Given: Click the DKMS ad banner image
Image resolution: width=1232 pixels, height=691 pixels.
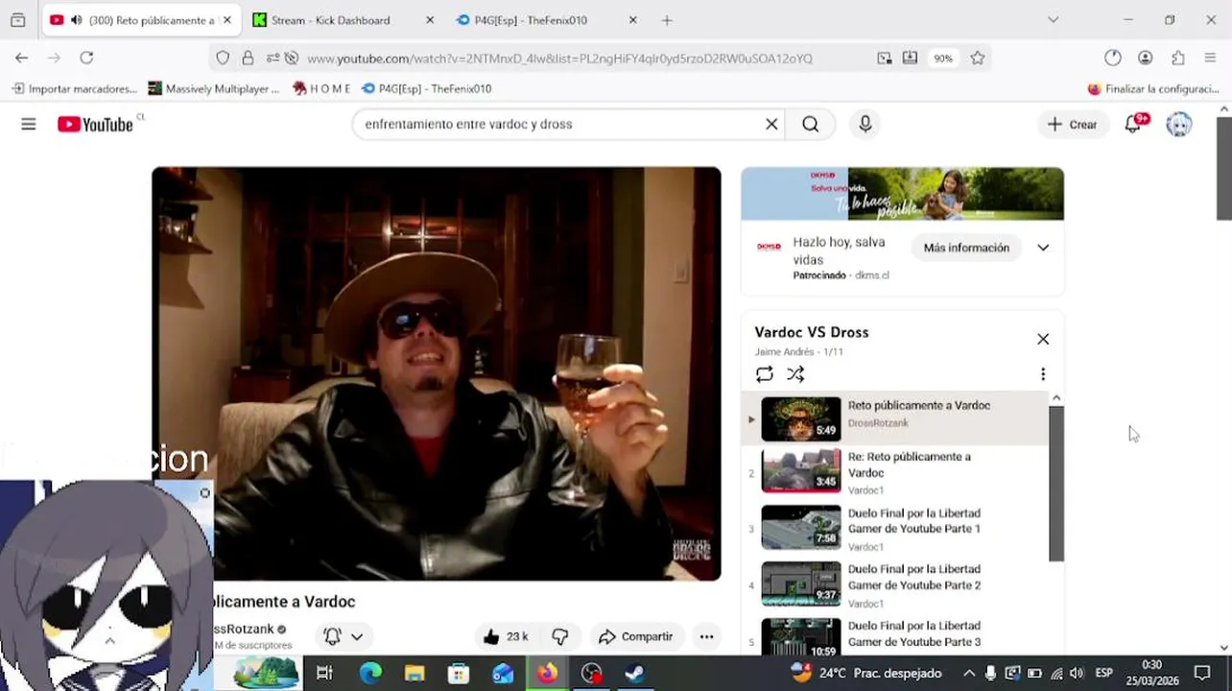Looking at the screenshot, I should [902, 194].
